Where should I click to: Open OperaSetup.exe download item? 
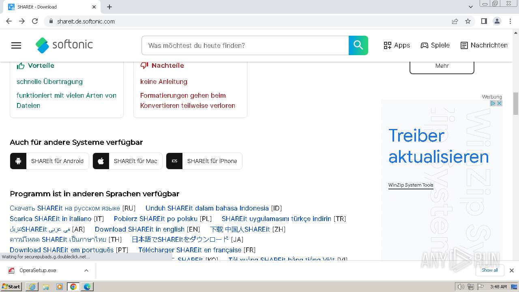pos(38,271)
